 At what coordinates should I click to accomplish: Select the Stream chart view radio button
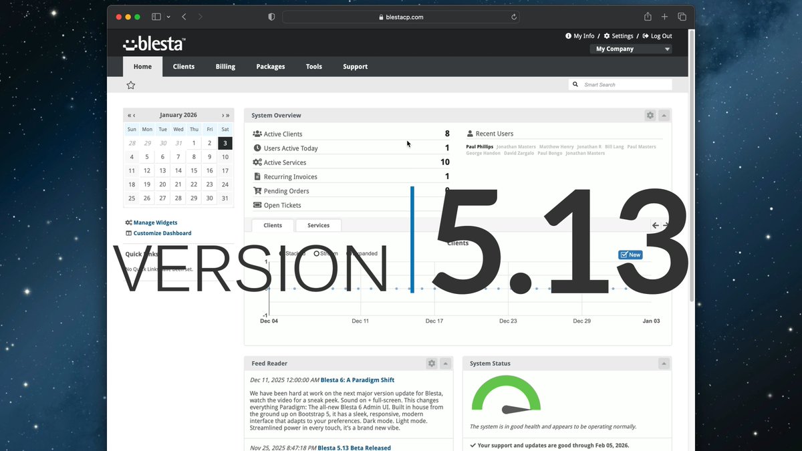317,253
